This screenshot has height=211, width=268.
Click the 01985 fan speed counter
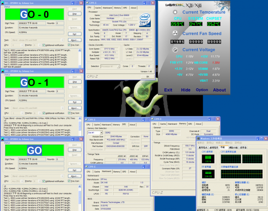177,42
